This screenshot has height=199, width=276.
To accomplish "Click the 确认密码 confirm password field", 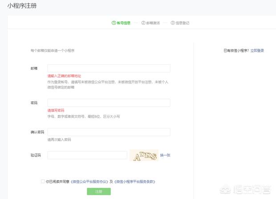I will click(109, 132).
